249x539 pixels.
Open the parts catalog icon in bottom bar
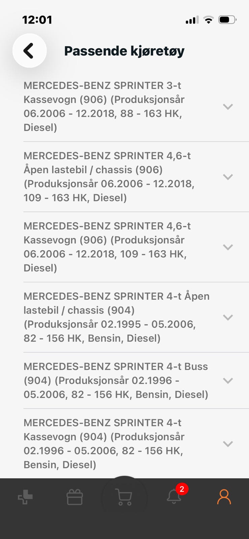tap(25, 497)
